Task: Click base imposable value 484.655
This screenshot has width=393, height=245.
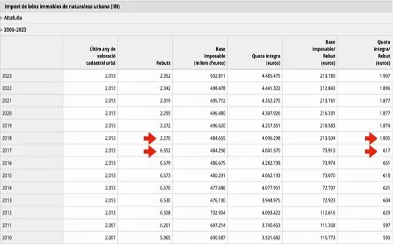Action: [218, 139]
